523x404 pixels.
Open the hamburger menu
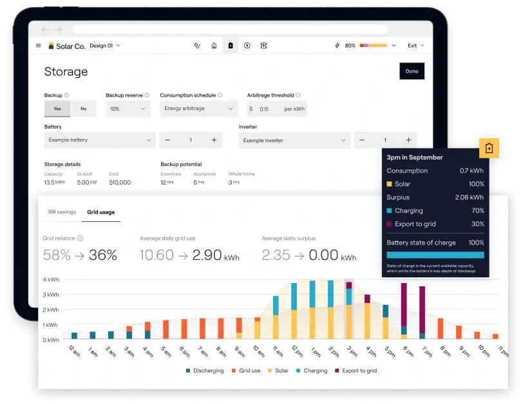point(39,46)
